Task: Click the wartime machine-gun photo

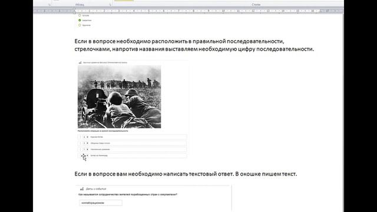Action: point(119,97)
